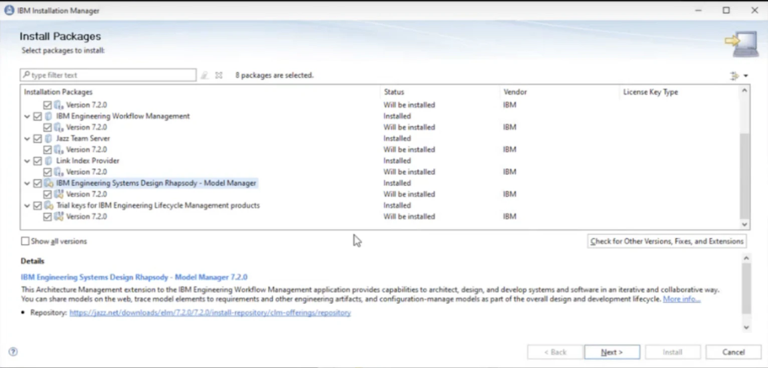Click the Back button
Screen dimensions: 768x368
[555, 352]
